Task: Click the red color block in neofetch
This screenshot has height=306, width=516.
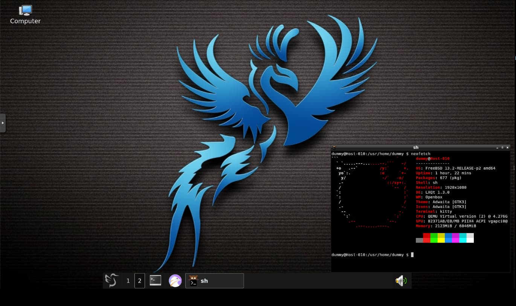Action: pos(426,238)
